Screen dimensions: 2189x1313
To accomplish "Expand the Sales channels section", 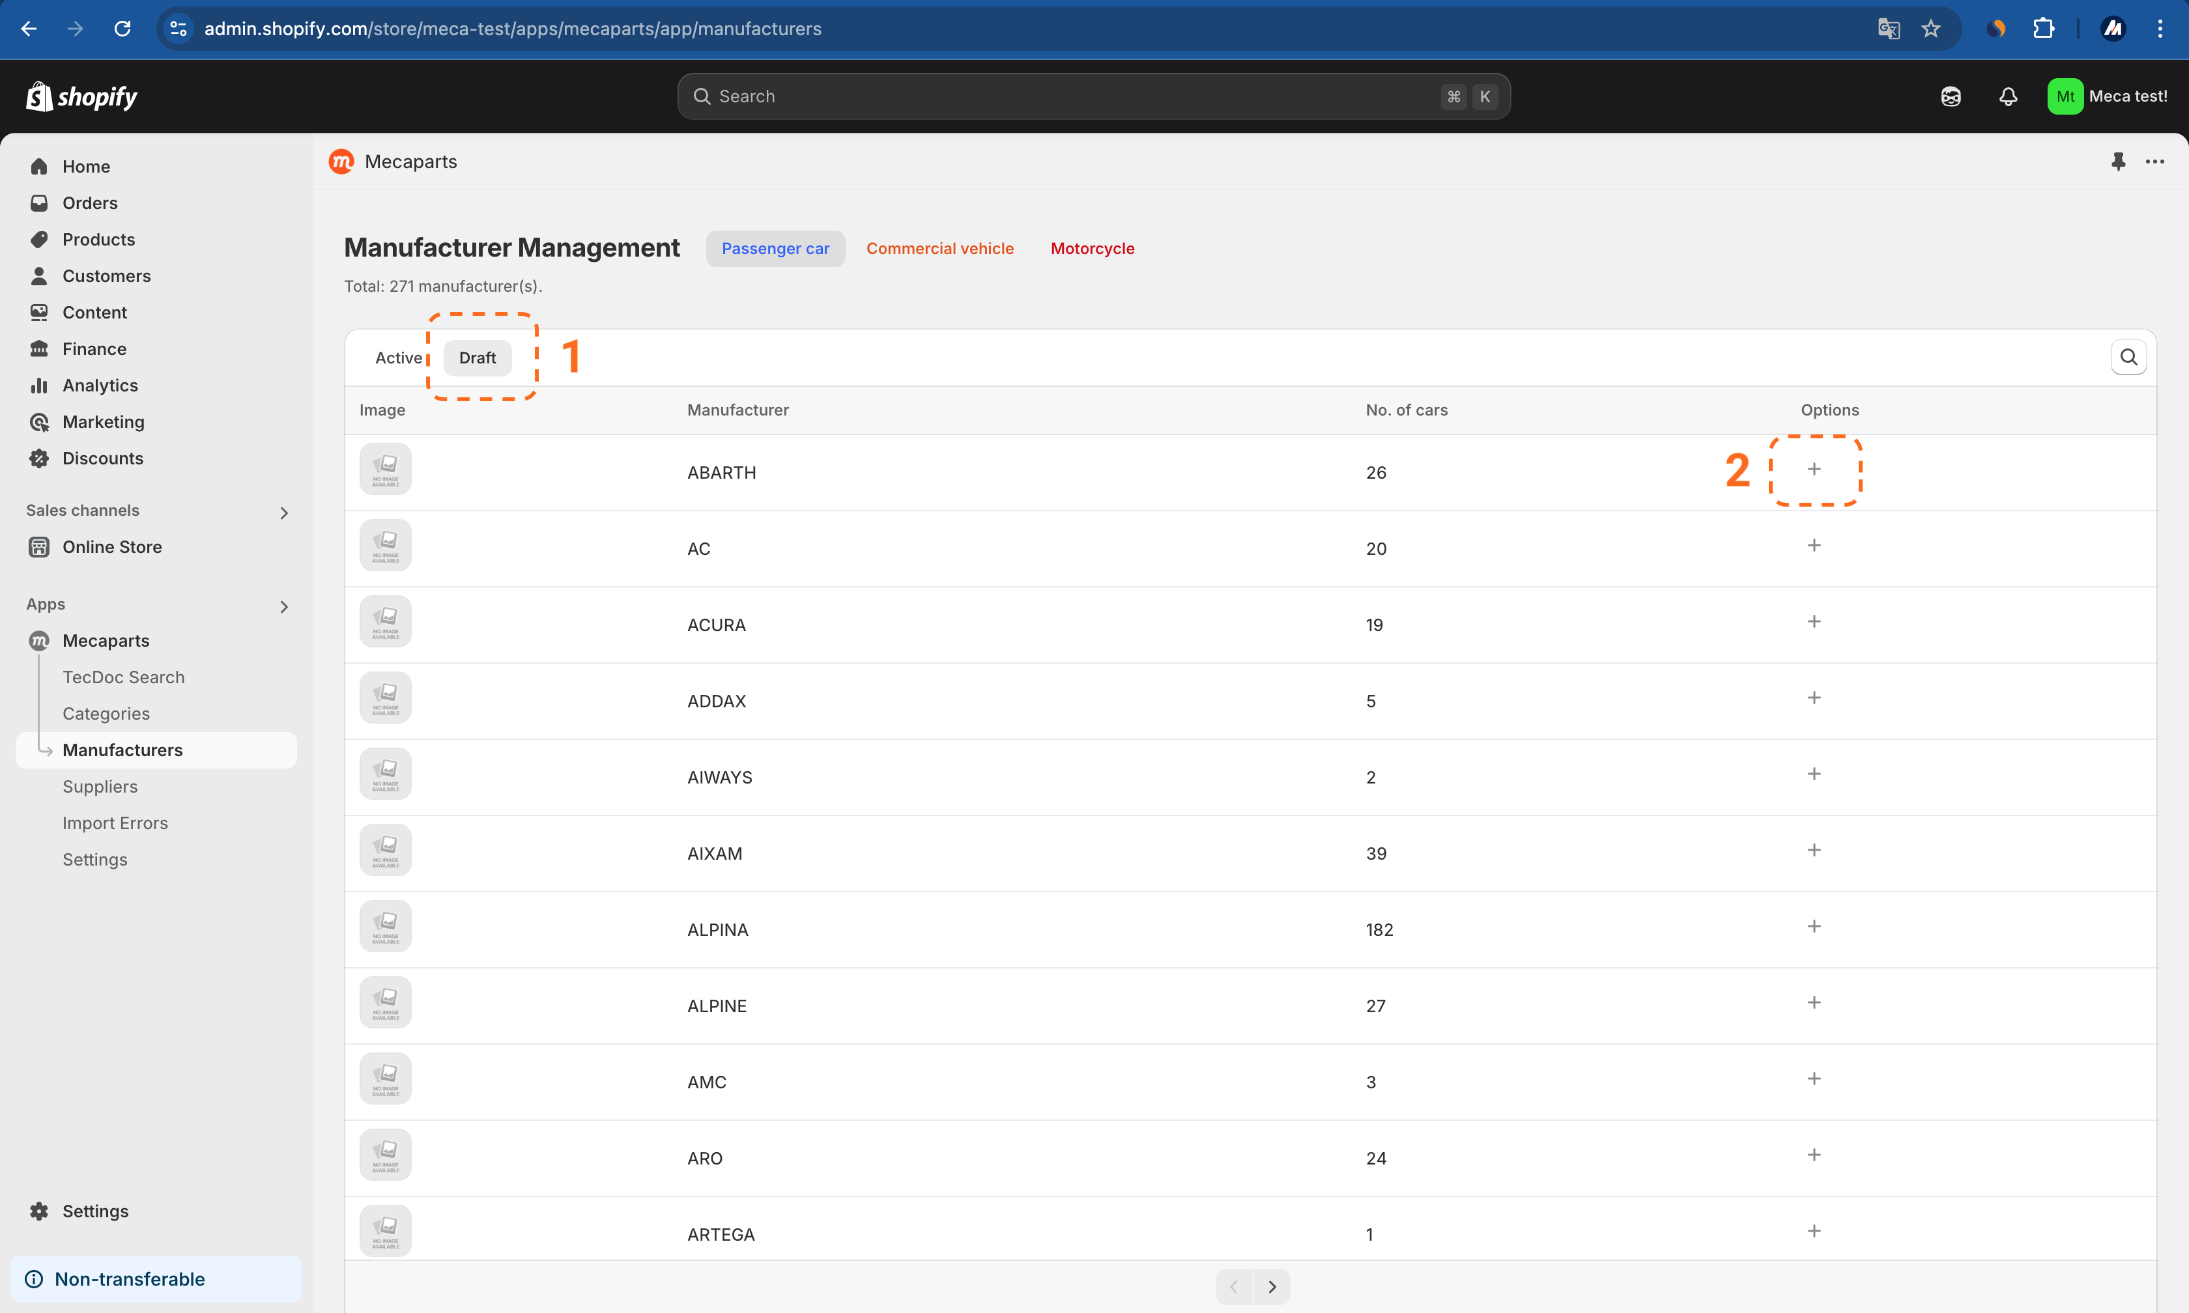I will pyautogui.click(x=283, y=513).
